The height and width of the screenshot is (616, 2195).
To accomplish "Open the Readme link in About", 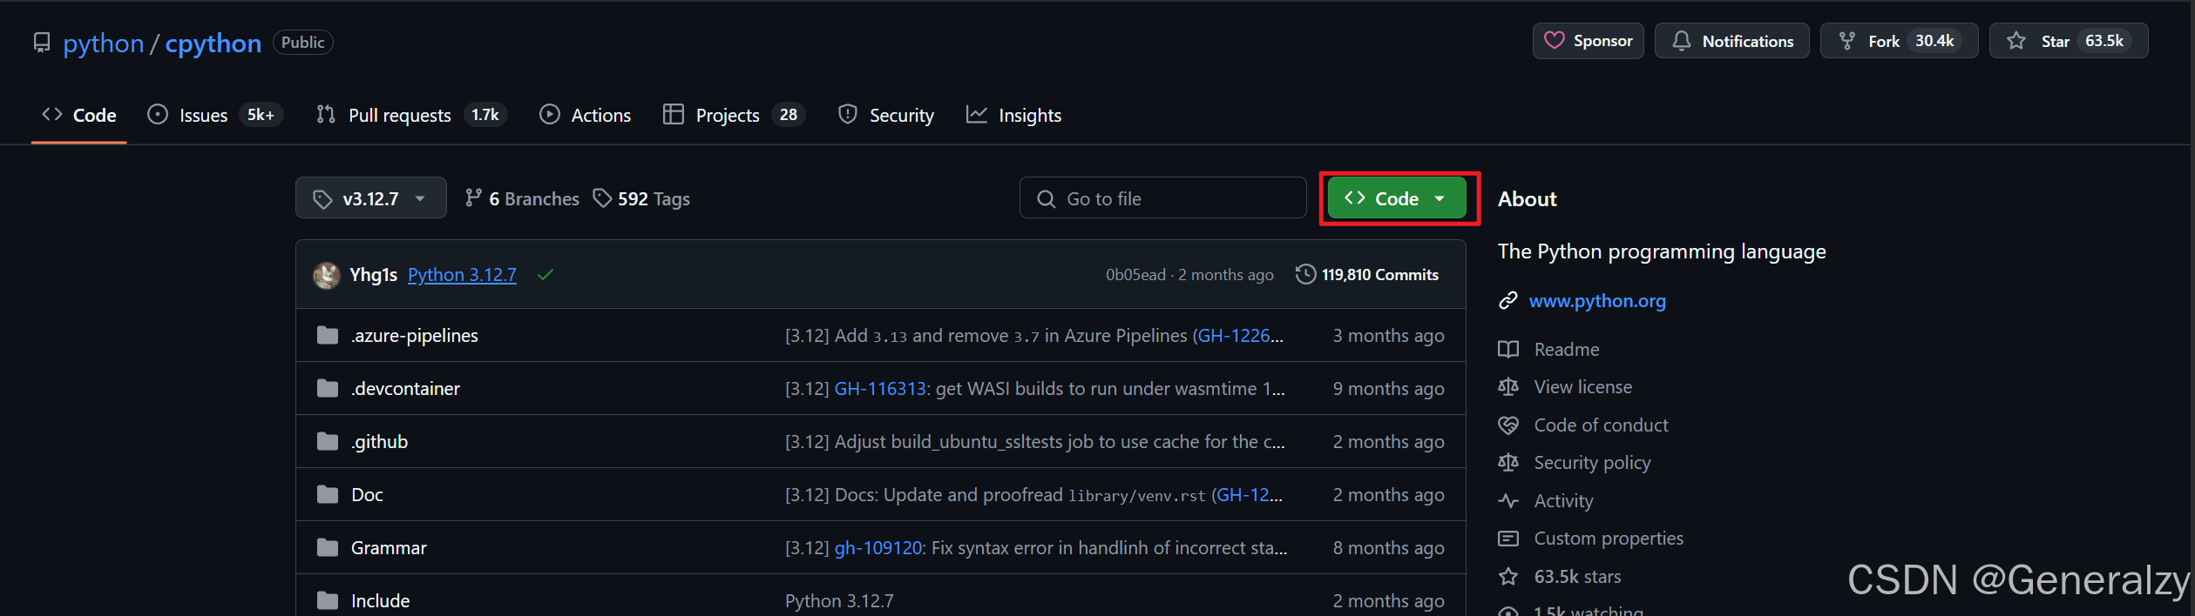I will pyautogui.click(x=1567, y=350).
